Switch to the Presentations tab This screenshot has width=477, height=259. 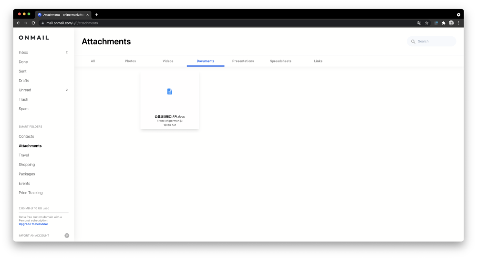243,61
